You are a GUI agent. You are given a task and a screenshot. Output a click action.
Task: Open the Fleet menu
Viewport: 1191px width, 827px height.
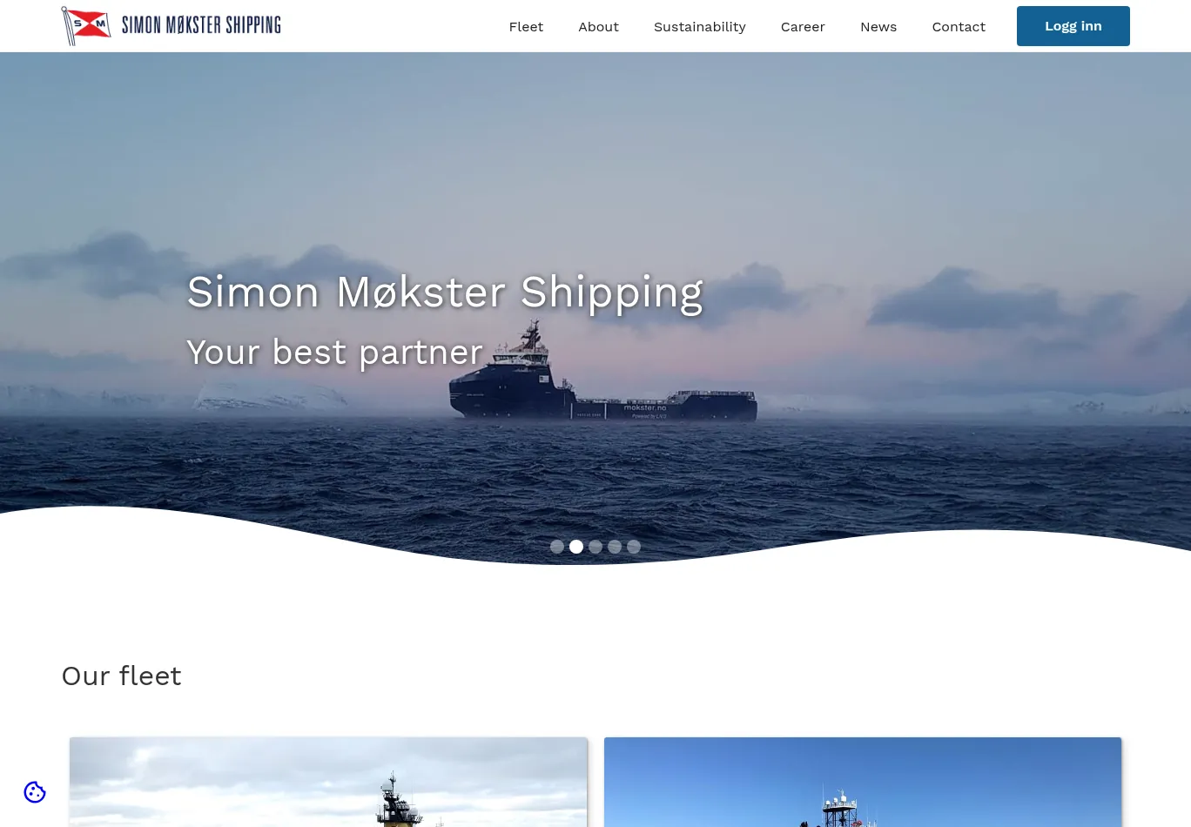526,27
